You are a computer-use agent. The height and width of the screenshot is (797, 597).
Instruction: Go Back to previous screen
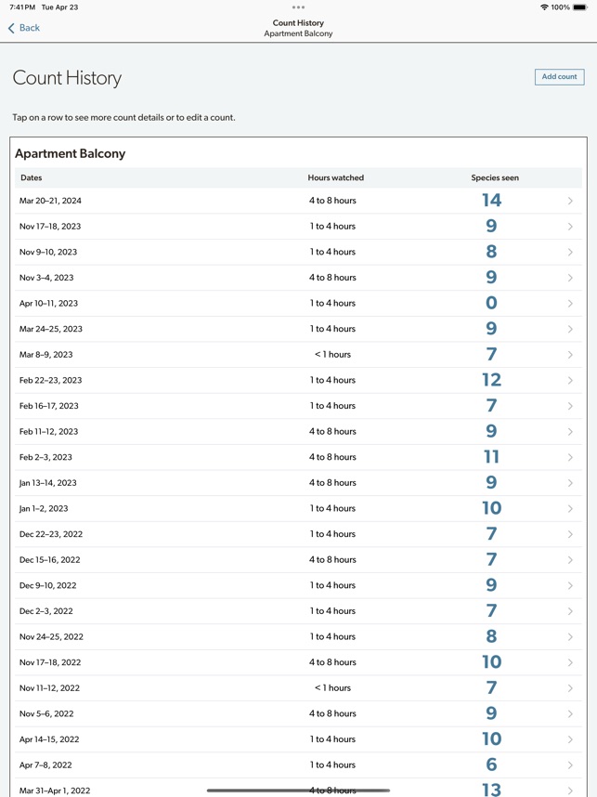pyautogui.click(x=30, y=28)
